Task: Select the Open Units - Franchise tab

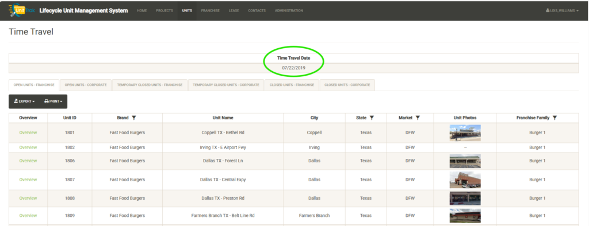Action: tap(34, 85)
